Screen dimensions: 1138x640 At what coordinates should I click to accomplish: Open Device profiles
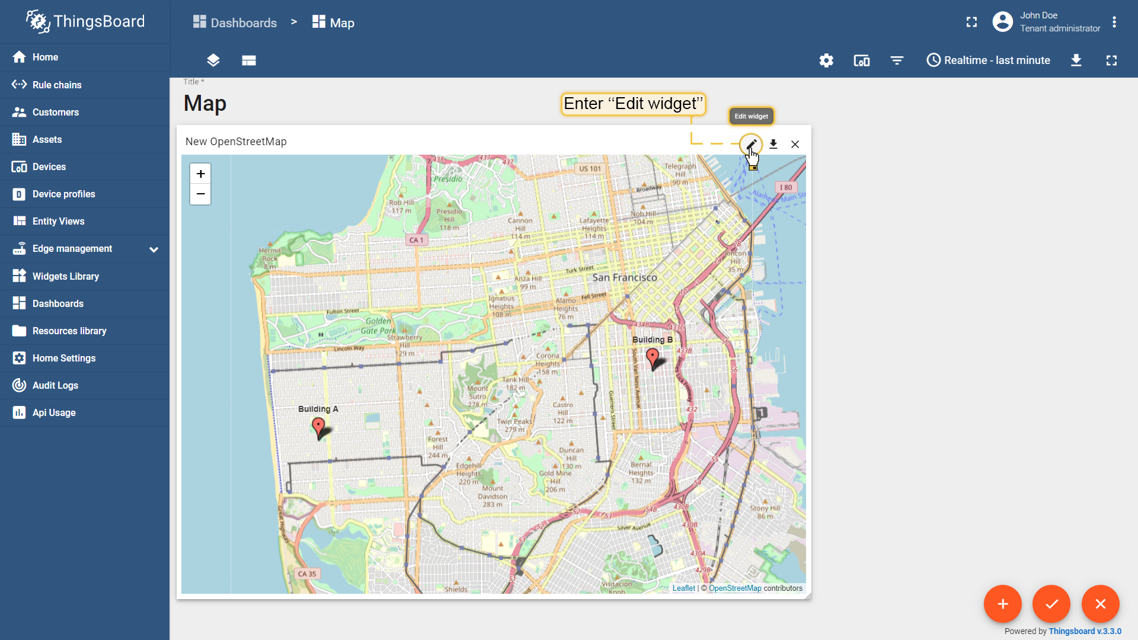coord(85,194)
